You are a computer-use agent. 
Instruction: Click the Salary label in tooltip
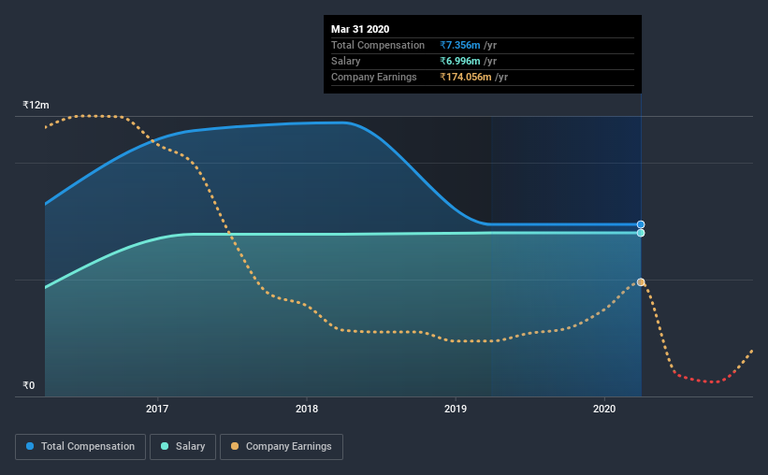click(x=346, y=61)
